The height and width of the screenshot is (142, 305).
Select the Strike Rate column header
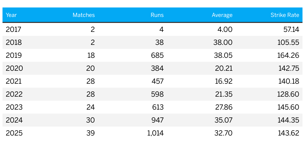coord(285,15)
